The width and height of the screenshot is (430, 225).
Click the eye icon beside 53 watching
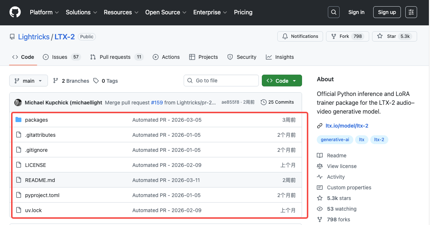[320, 209]
